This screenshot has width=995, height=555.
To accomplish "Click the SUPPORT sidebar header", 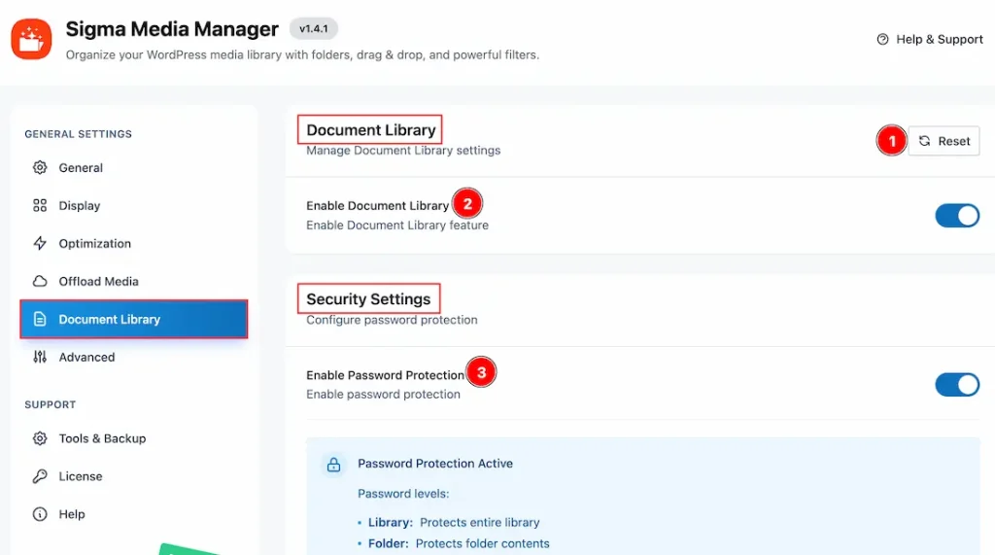I will tap(51, 404).
